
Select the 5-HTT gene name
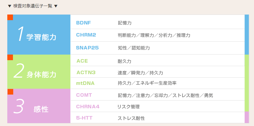[84, 118]
